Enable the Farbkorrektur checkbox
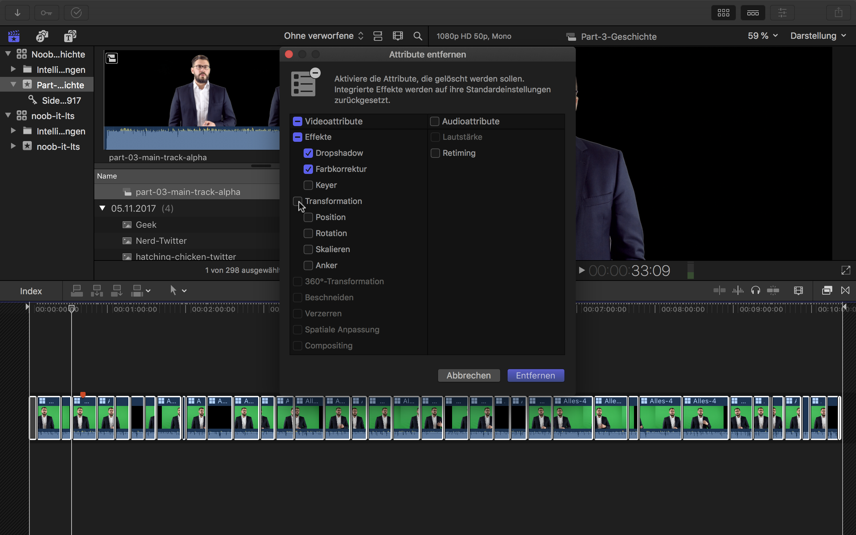856x535 pixels. (308, 169)
